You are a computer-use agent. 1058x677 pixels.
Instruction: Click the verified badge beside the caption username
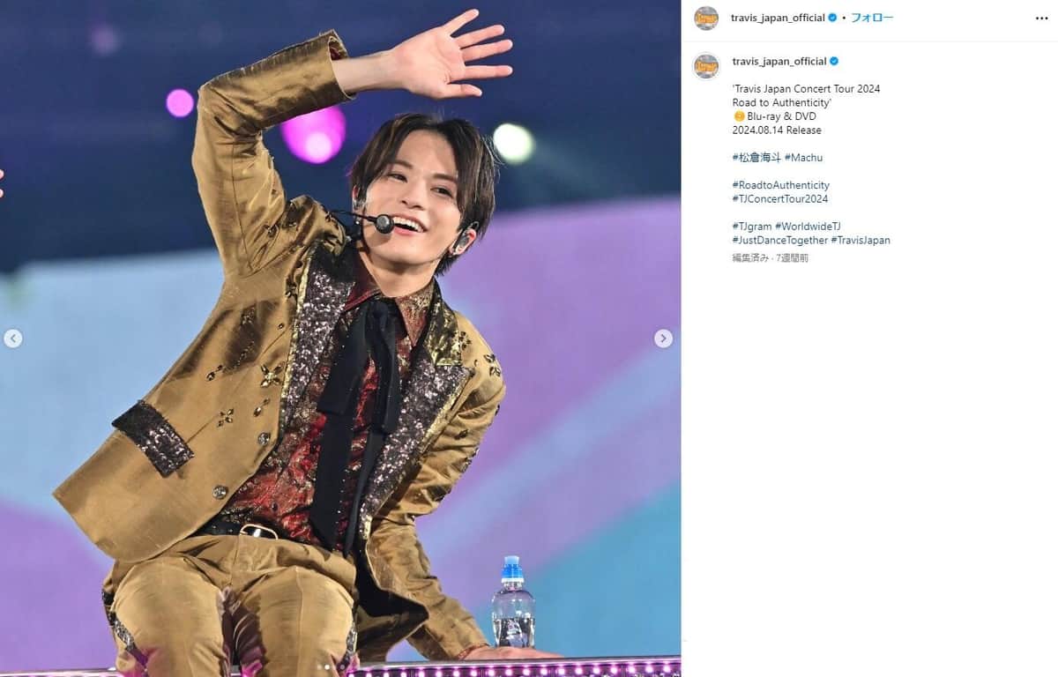point(834,61)
